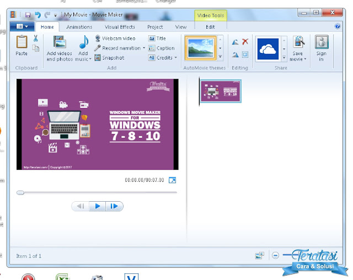Rotate right using editing icon

[x=236, y=55]
